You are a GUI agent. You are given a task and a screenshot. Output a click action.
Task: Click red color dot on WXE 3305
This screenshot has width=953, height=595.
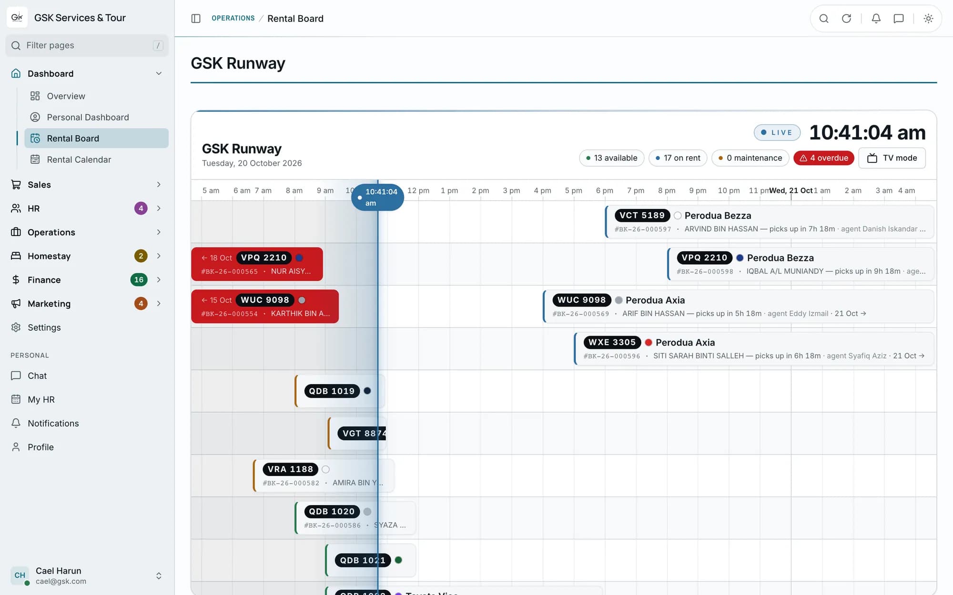[x=649, y=342]
